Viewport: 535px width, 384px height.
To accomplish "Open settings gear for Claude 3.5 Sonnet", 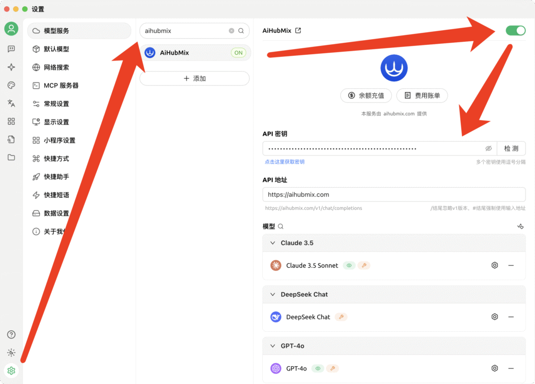I will pyautogui.click(x=495, y=266).
